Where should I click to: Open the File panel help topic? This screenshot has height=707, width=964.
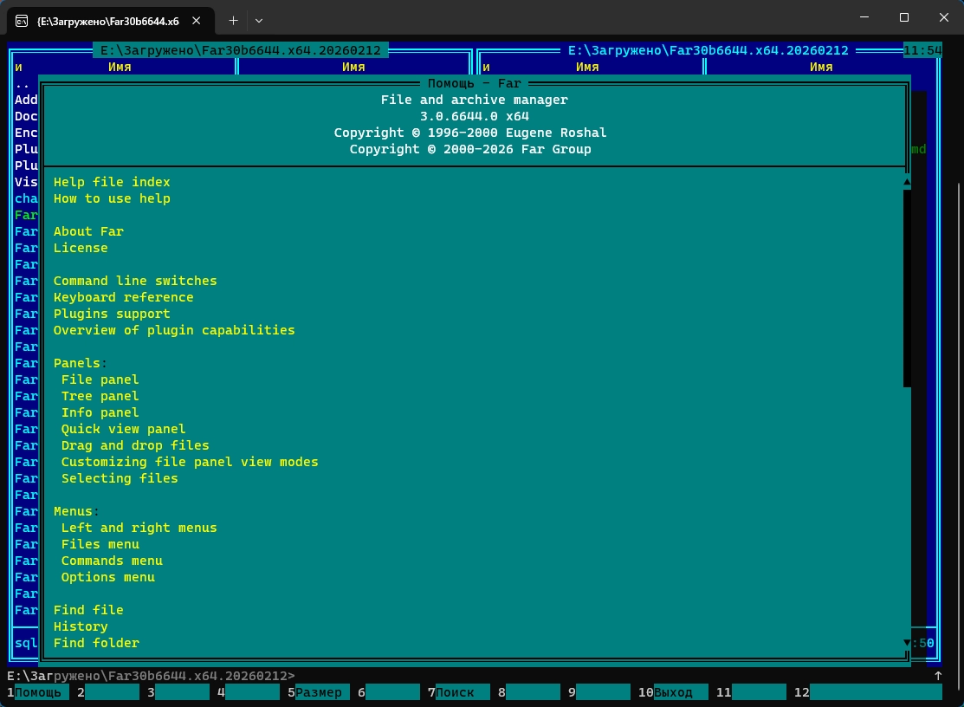[100, 380]
